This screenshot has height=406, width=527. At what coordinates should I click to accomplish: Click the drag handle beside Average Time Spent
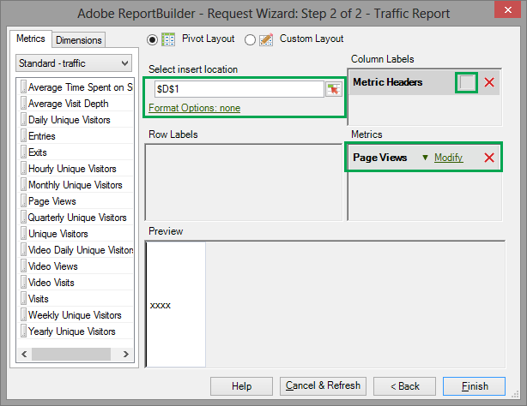(23, 87)
